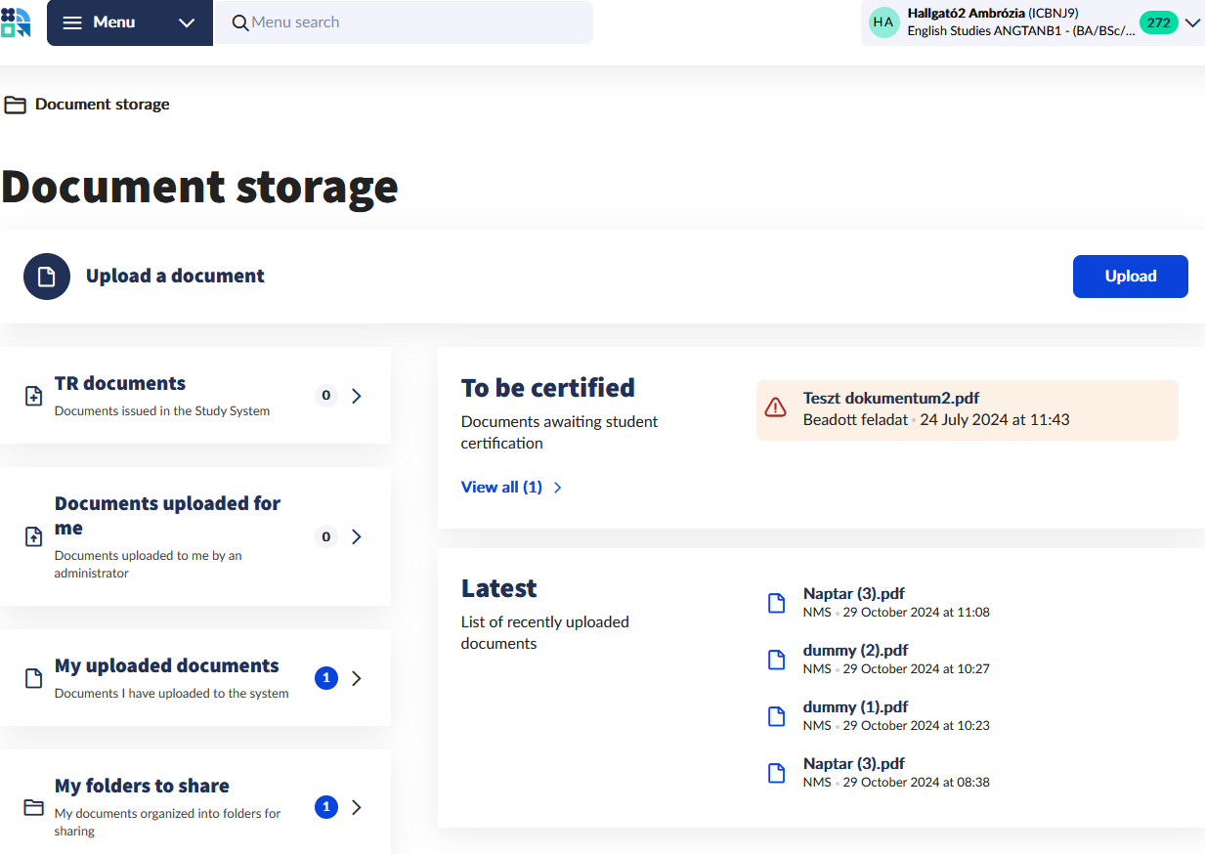This screenshot has height=854, width=1205.
Task: Expand the Menu dropdown arrow
Action: 187,22
